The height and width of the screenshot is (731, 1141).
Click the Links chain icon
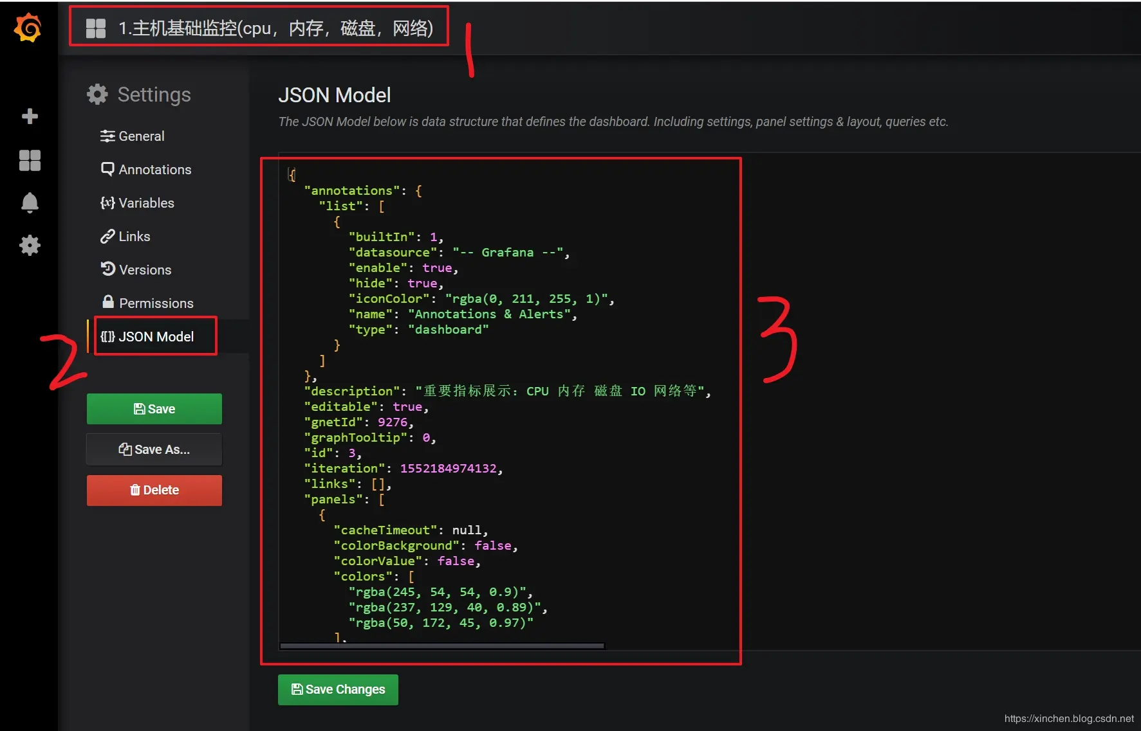point(107,236)
